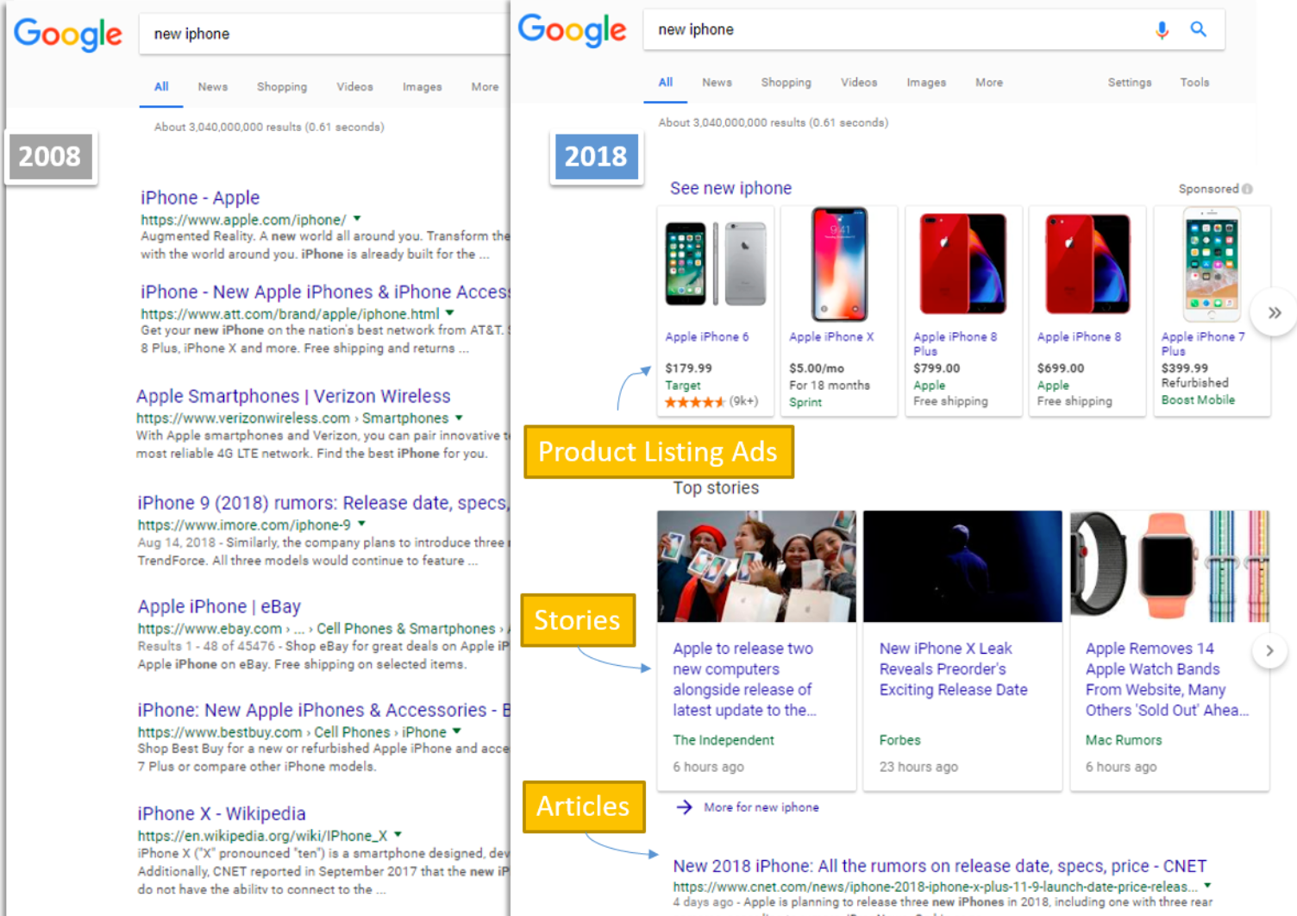1297x916 pixels.
Task: Open Settings in 2018 results bar
Action: [x=1130, y=83]
